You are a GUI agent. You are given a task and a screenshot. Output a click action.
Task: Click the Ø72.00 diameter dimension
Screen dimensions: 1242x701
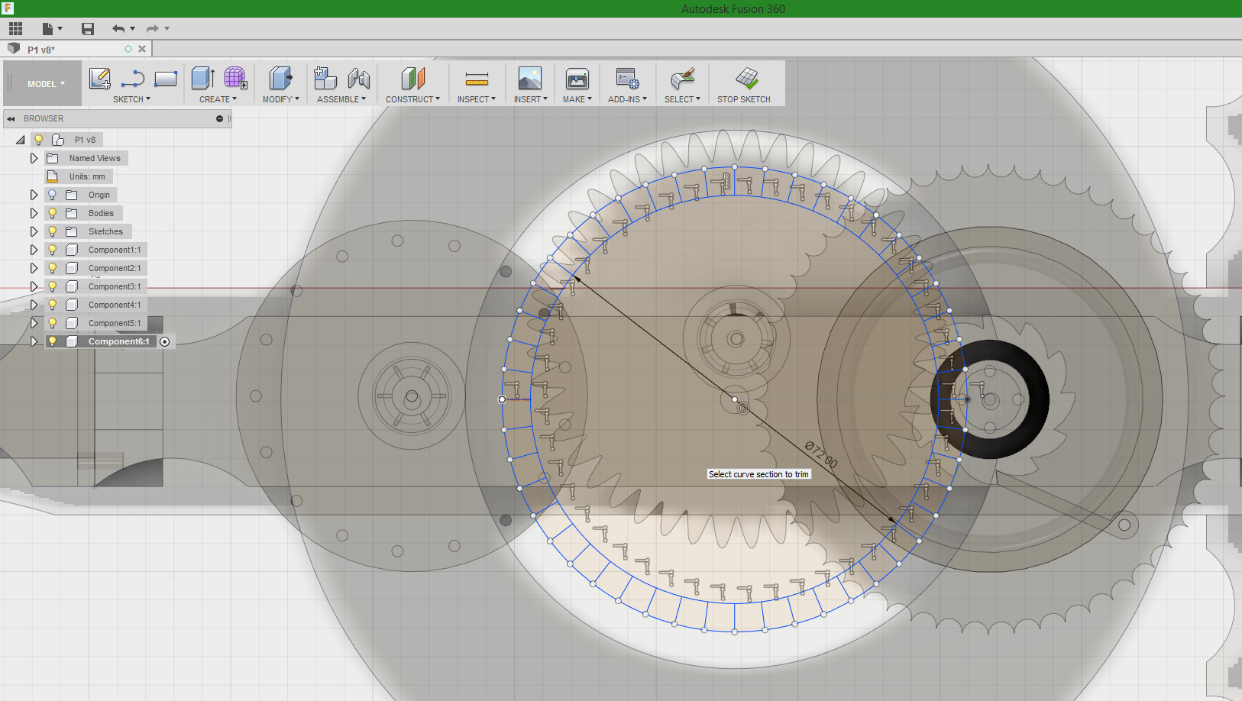(821, 454)
